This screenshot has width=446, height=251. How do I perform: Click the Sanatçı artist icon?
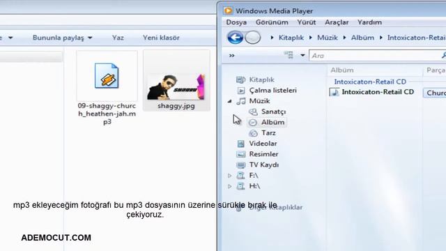click(253, 112)
